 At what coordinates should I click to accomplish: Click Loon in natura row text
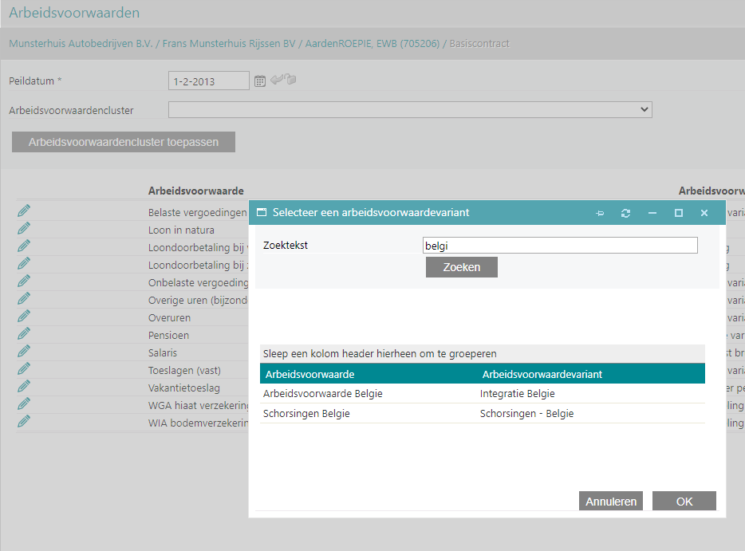pos(181,230)
